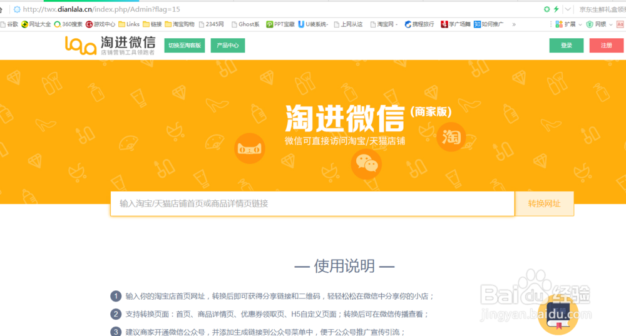The width and height of the screenshot is (626, 336).
Task: Open the PPT宝藏 bookmark
Action: click(280, 24)
